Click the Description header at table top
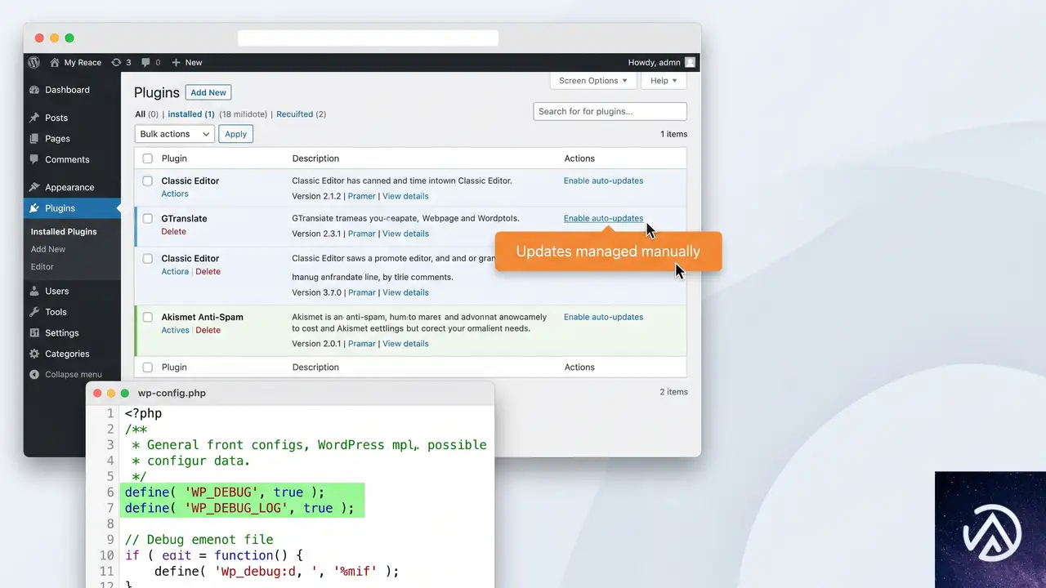The image size is (1046, 588). point(315,158)
